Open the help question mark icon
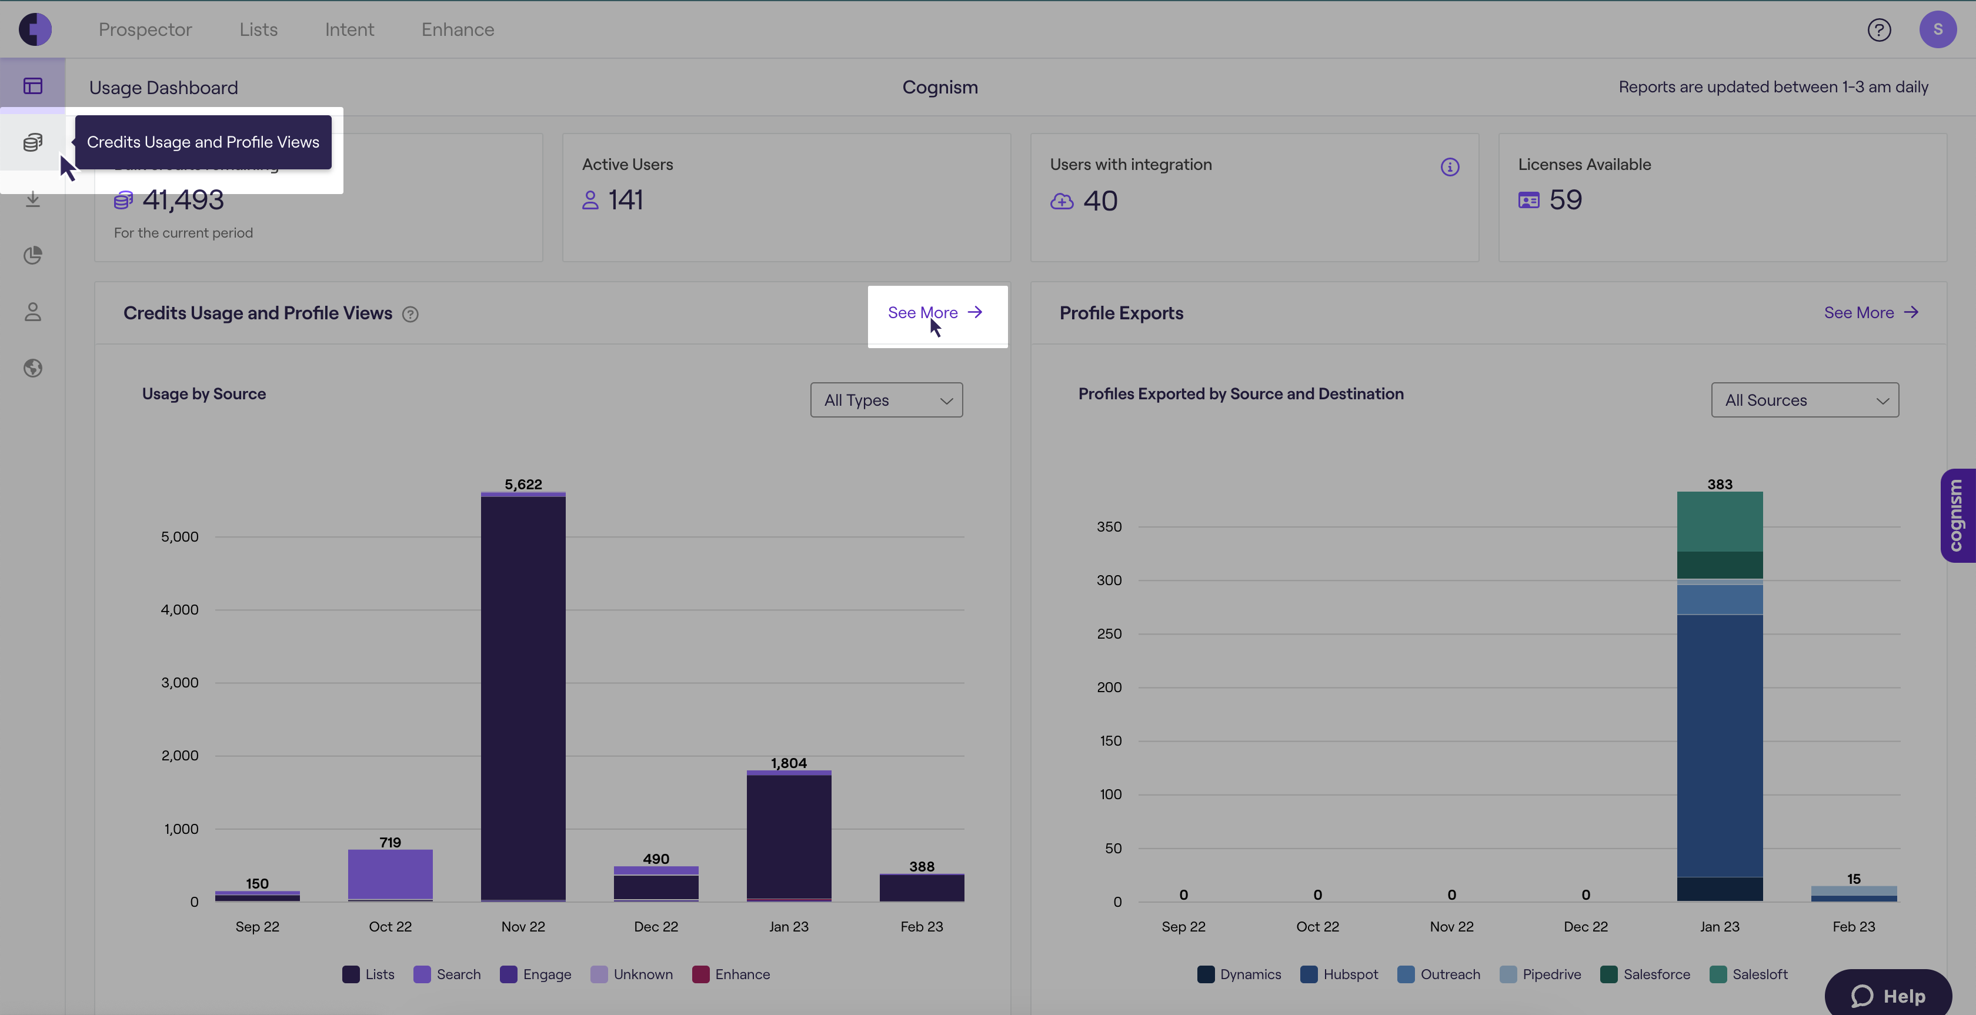Image resolution: width=1976 pixels, height=1015 pixels. 1878,30
